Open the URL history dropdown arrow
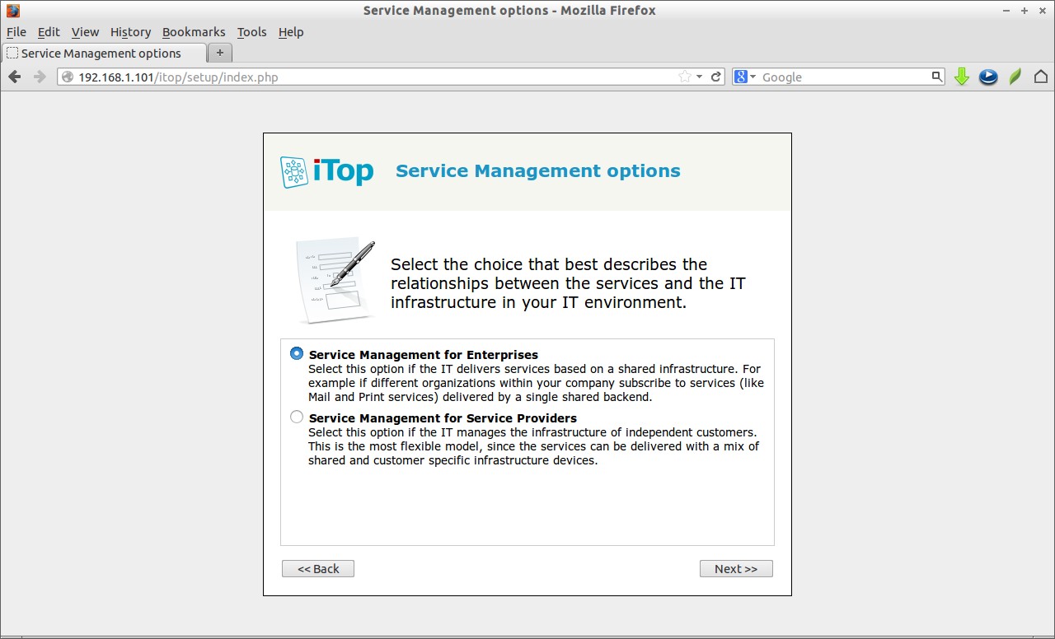1055x639 pixels. (x=699, y=77)
